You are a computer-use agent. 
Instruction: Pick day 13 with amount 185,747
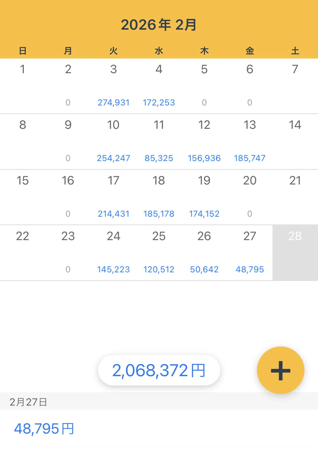[250, 142]
